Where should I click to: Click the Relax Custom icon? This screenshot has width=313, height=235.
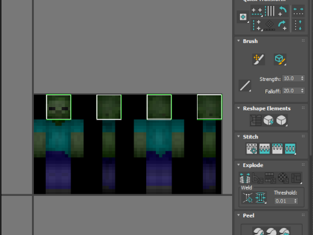(281, 120)
